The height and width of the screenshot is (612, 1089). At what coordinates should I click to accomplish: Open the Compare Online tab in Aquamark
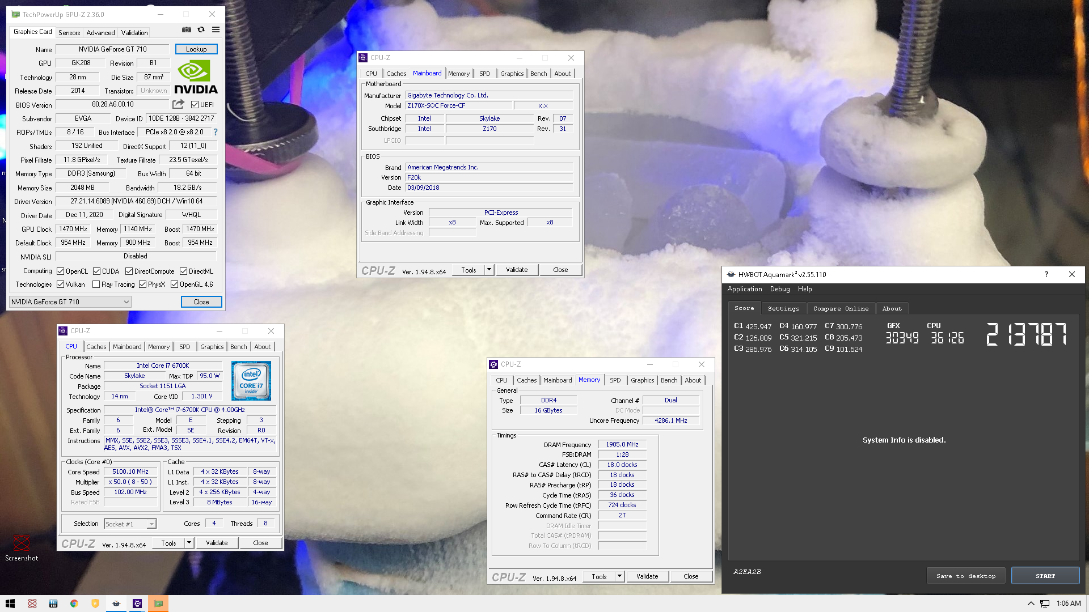tap(841, 308)
